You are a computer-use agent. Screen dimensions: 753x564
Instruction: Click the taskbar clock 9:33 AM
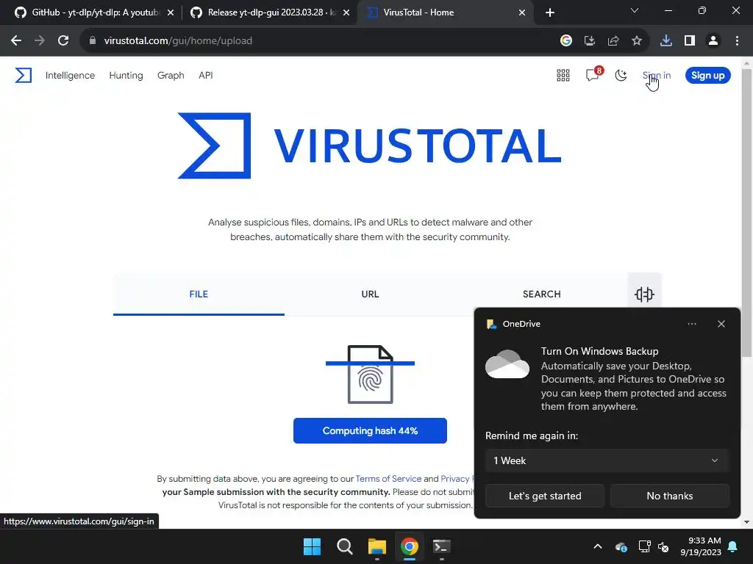(701, 546)
